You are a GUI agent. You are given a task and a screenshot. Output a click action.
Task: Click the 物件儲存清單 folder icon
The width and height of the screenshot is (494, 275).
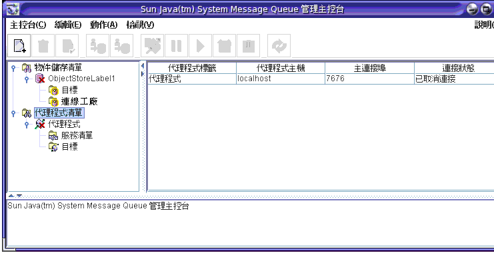tap(27, 68)
